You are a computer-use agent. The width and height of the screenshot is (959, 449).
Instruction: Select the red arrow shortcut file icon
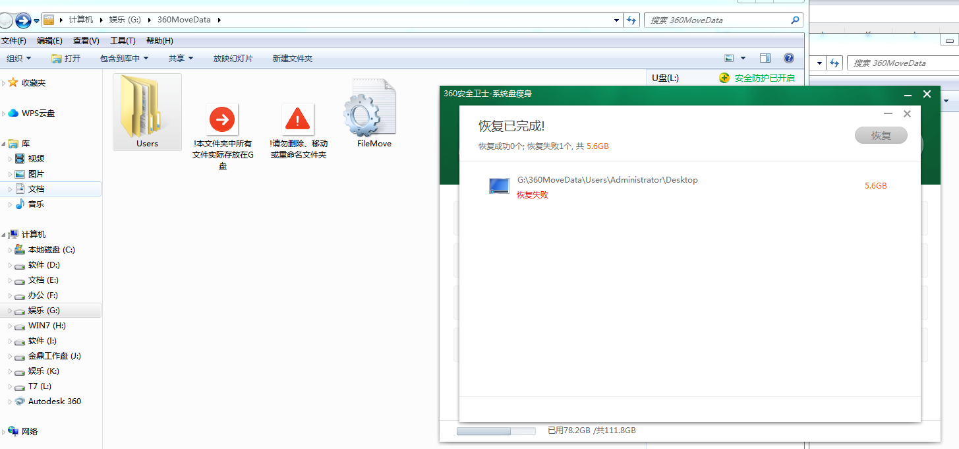222,119
